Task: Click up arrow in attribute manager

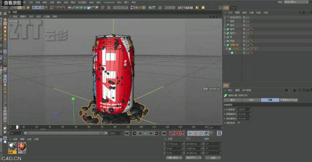Action: pyautogui.click(x=295, y=90)
